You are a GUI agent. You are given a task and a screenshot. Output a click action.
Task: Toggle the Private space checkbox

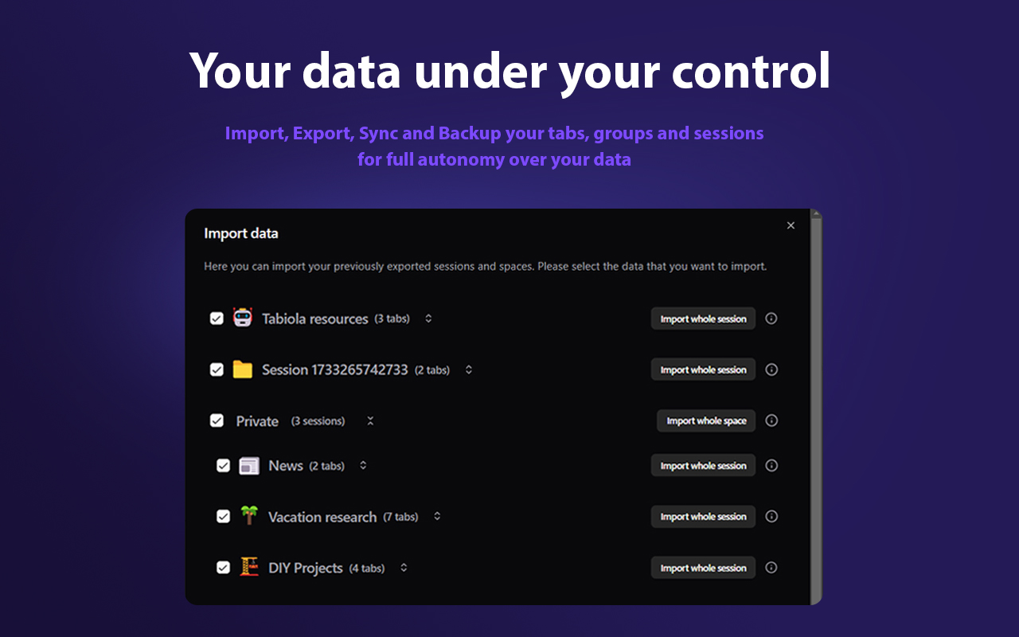point(217,420)
